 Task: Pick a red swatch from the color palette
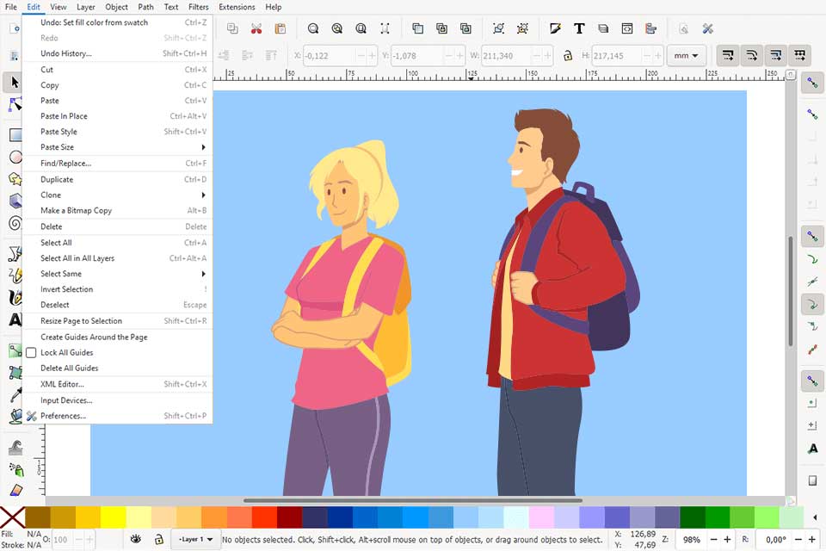[x=265, y=520]
